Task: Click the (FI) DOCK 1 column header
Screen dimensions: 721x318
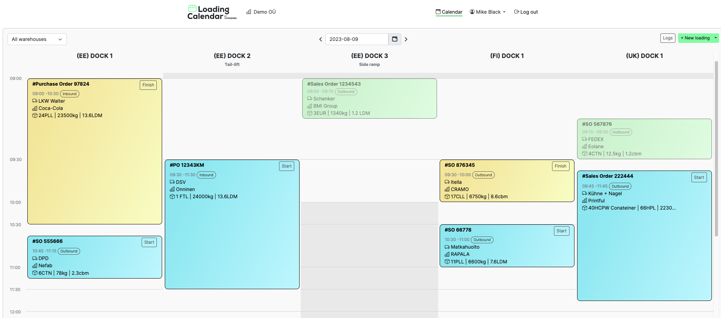Action: point(507,56)
